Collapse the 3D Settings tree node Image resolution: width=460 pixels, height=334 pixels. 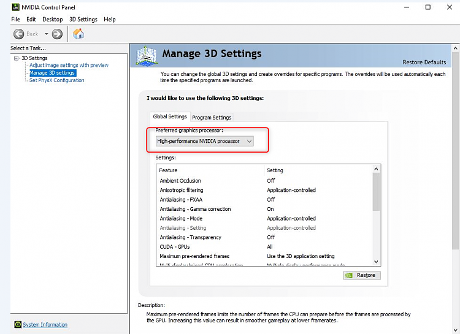[x=17, y=58]
